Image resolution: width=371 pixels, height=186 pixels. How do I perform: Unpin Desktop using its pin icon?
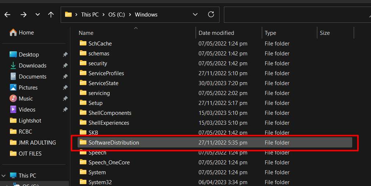pyautogui.click(x=65, y=55)
